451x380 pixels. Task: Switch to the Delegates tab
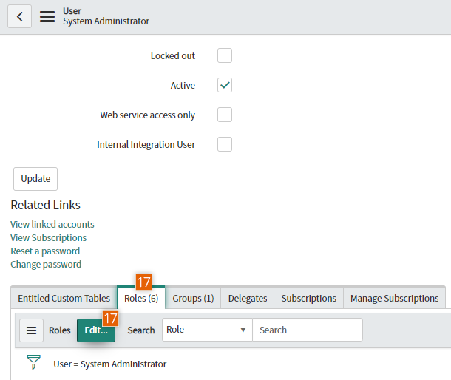point(248,298)
